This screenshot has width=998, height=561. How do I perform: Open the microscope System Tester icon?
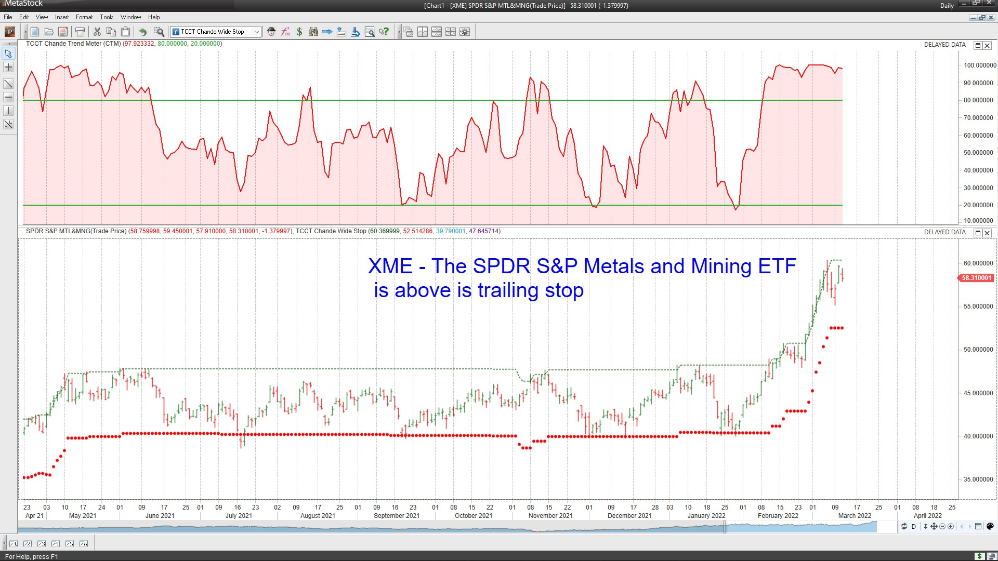click(x=356, y=32)
